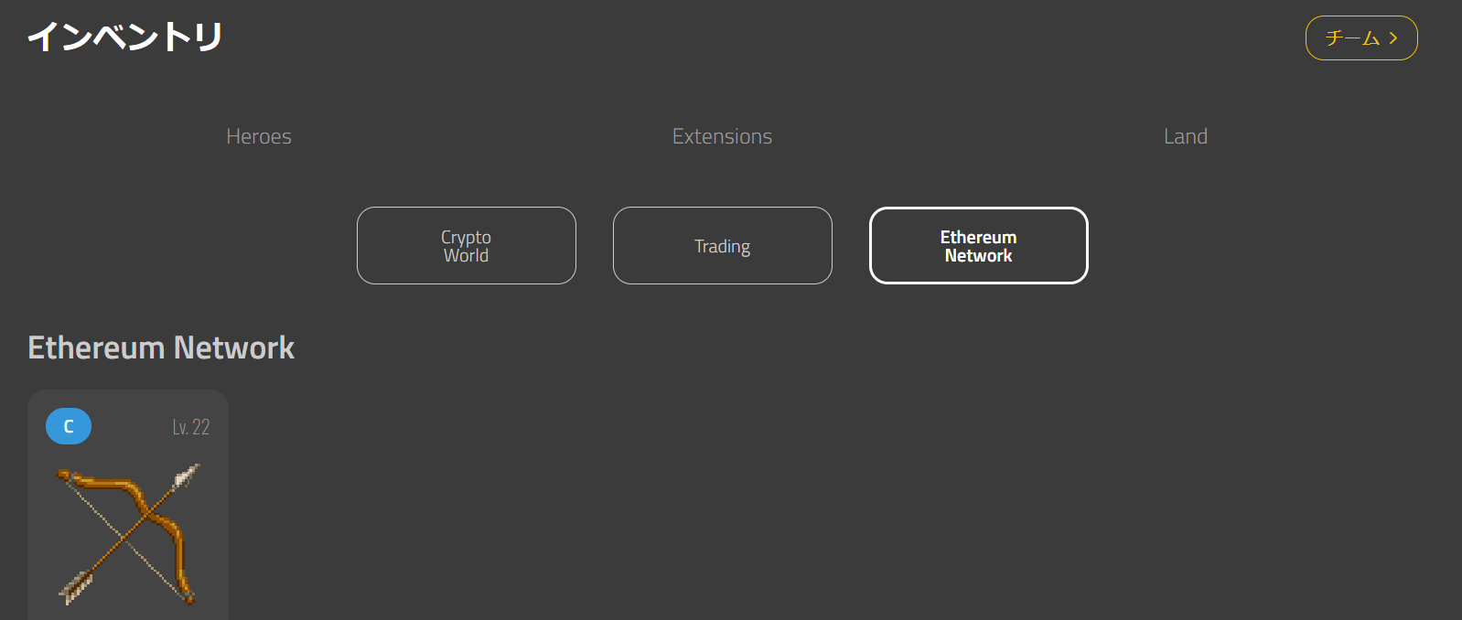Click the blue C rarity badge
The image size is (1462, 620).
pos(69,426)
